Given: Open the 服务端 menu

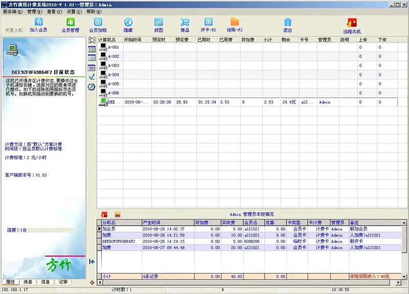Looking at the screenshot, I should click(12, 11).
